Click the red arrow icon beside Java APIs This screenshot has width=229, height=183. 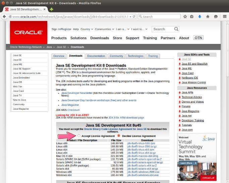[x=180, y=93]
